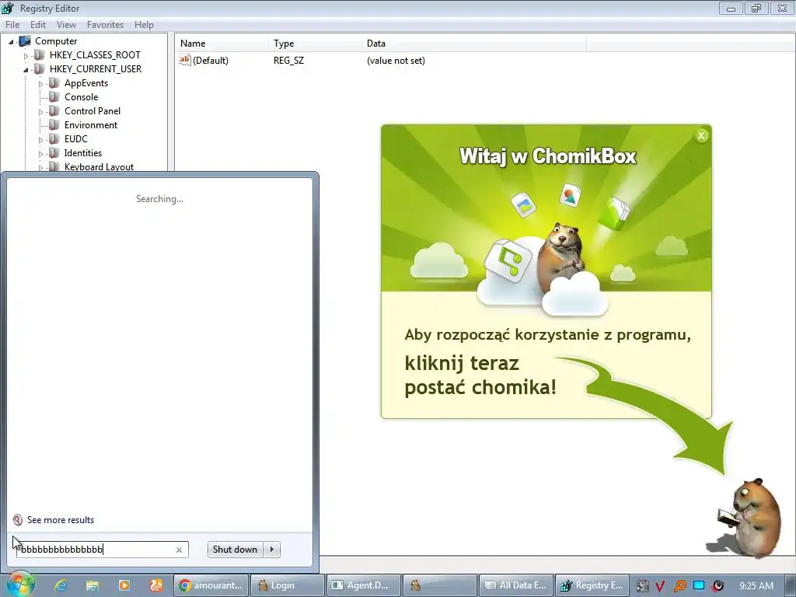Expand the Keyboard Layout key
The width and height of the screenshot is (796, 597).
(x=40, y=168)
